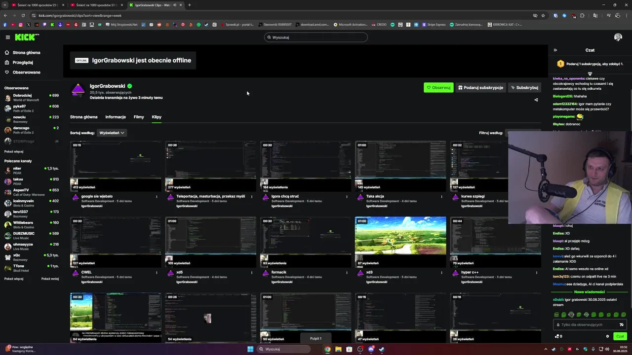Open xQc recommended channel

(x=32, y=257)
